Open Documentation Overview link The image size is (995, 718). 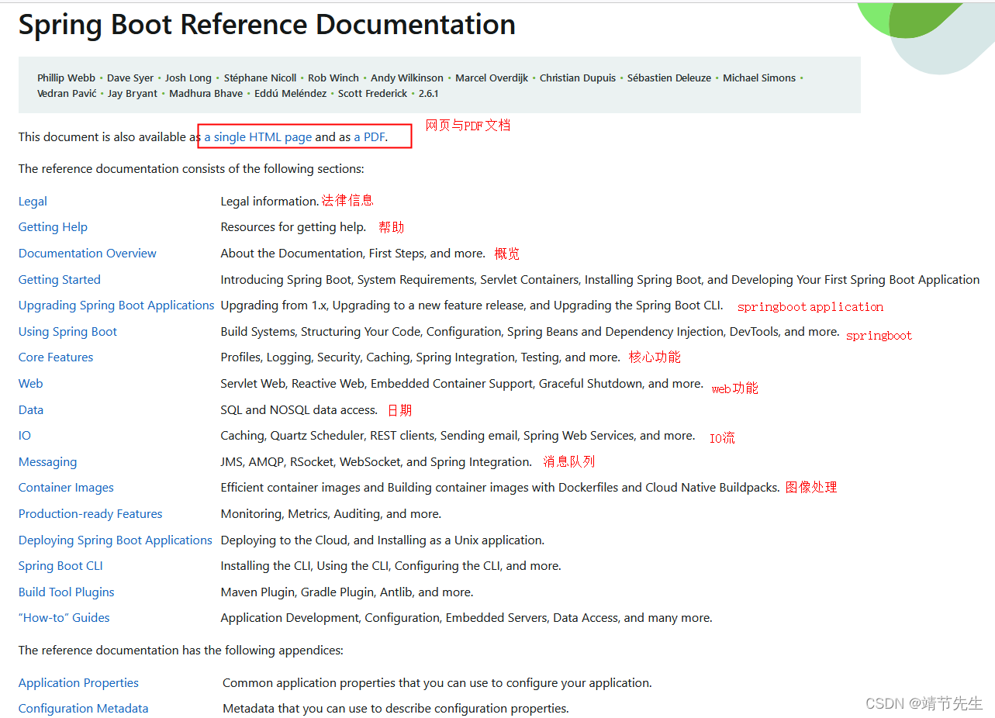(88, 254)
